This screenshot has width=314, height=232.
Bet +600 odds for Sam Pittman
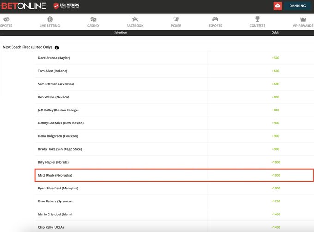(x=276, y=84)
